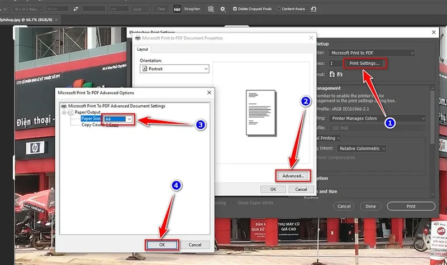Screen dimensions: 447x265
Task: Click the reset crop arrow icon
Action: tap(313, 9)
